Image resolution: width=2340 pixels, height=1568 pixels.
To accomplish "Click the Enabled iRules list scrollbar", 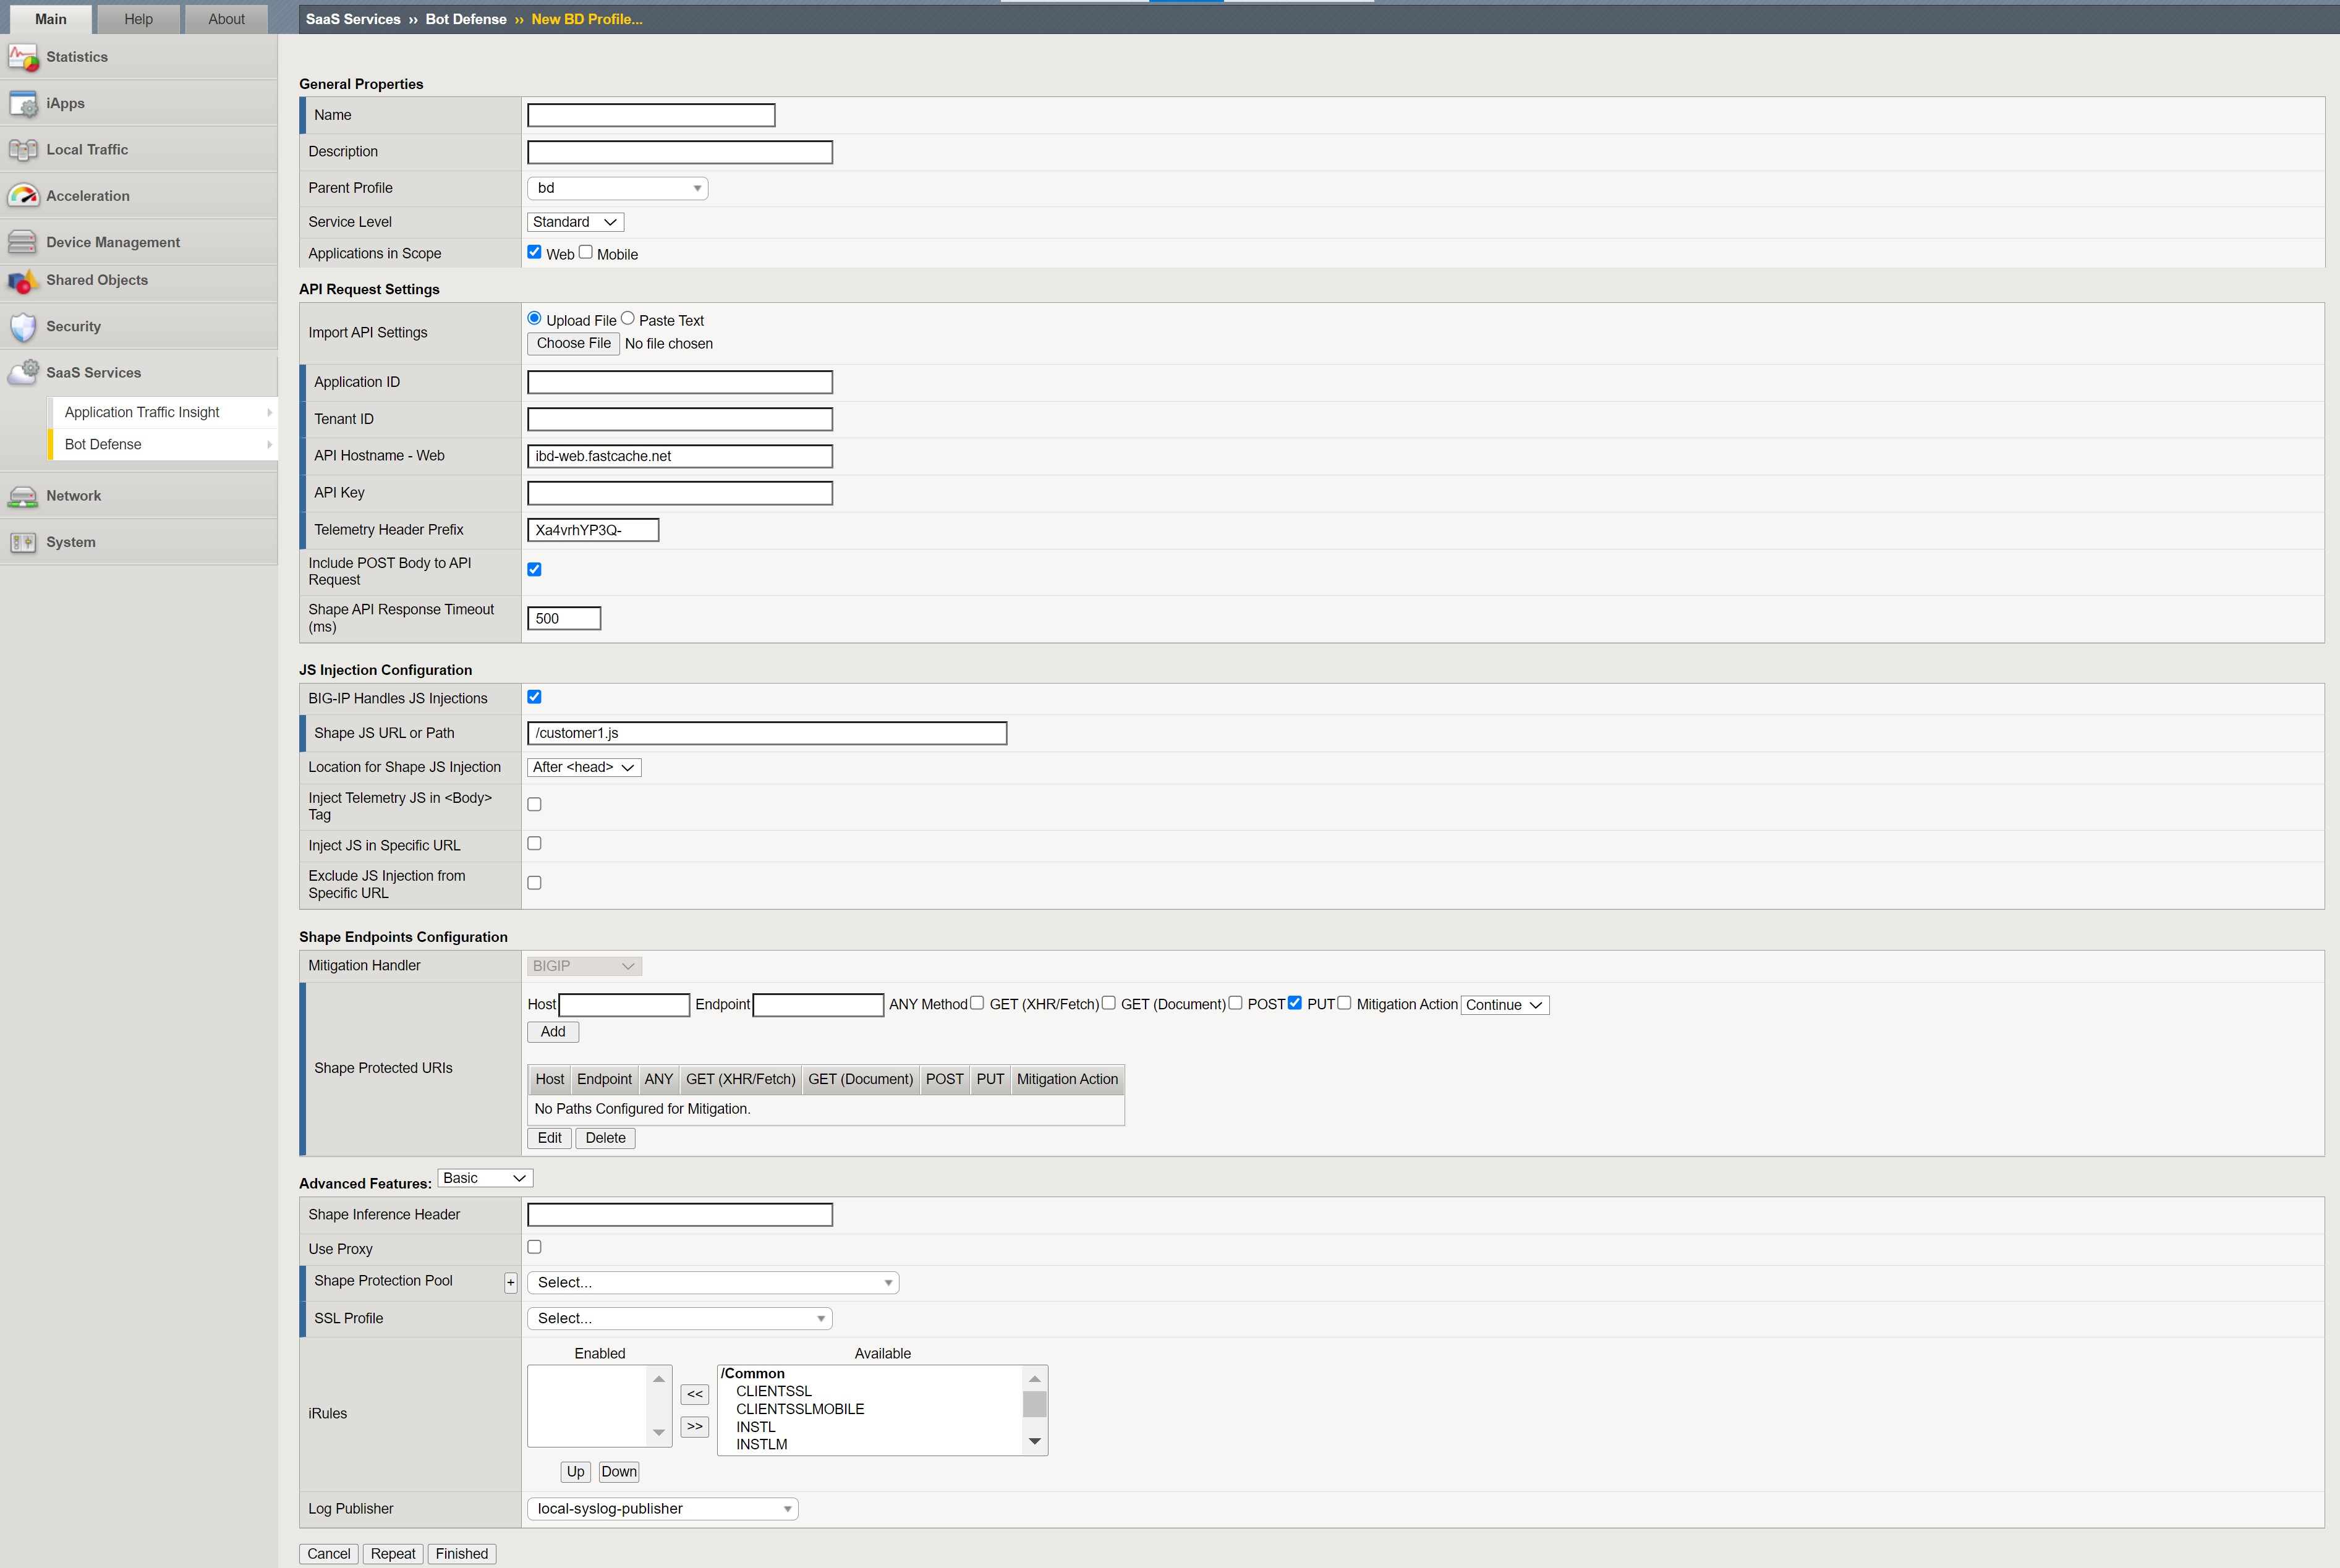I will tap(658, 1406).
